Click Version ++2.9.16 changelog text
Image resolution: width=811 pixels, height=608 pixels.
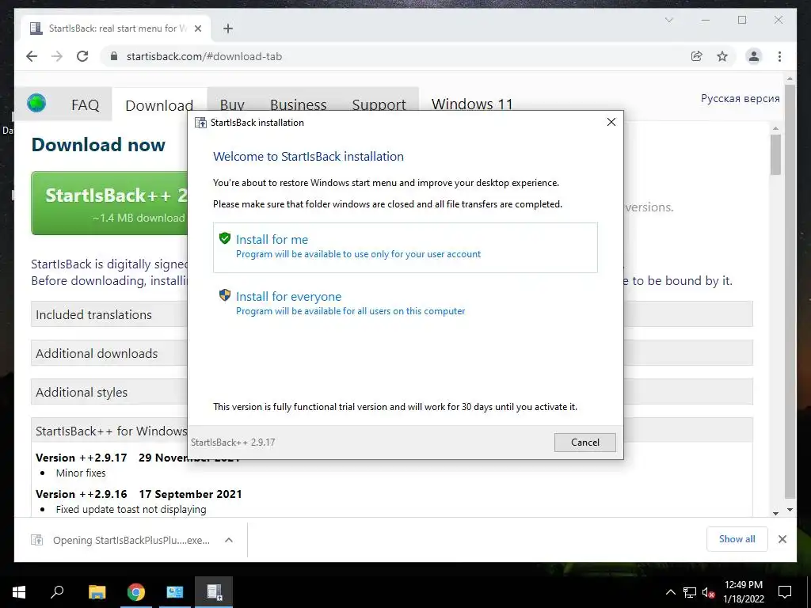click(139, 494)
